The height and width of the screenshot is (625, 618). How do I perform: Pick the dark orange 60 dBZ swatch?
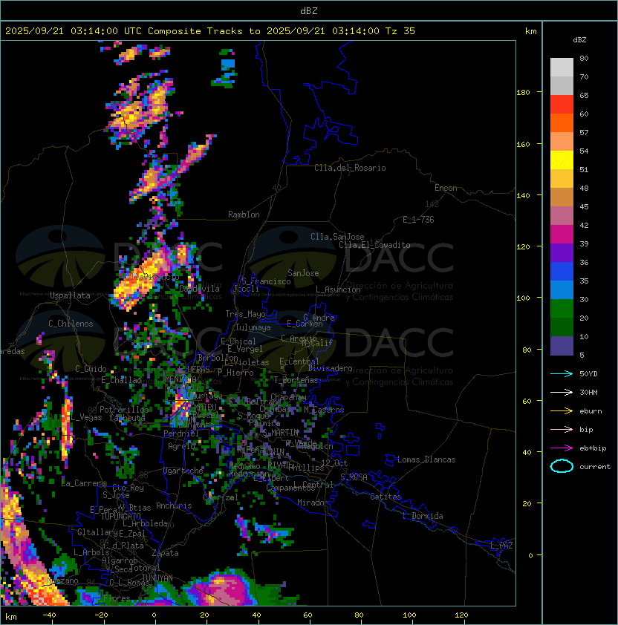pyautogui.click(x=562, y=122)
